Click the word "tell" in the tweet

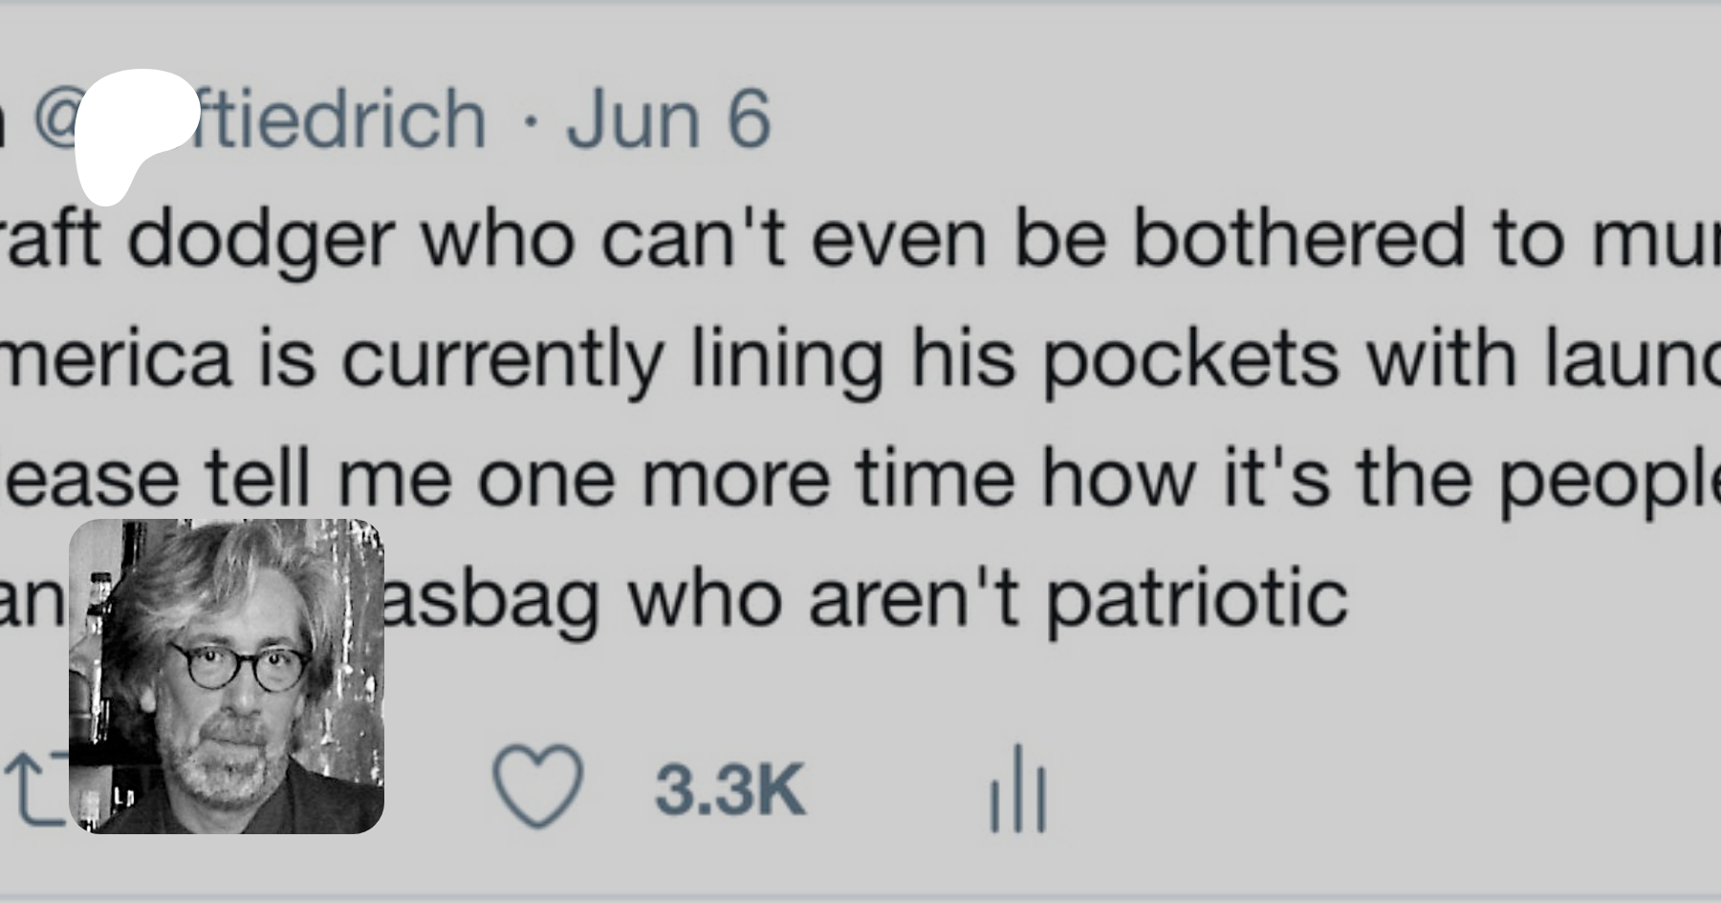pyautogui.click(x=258, y=479)
